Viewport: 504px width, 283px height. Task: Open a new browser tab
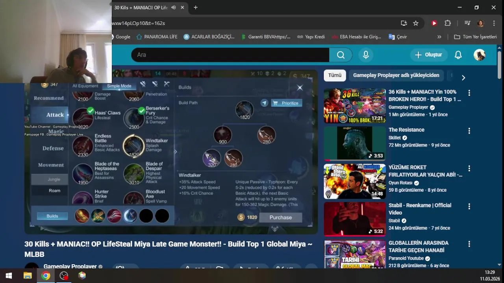pyautogui.click(x=196, y=7)
